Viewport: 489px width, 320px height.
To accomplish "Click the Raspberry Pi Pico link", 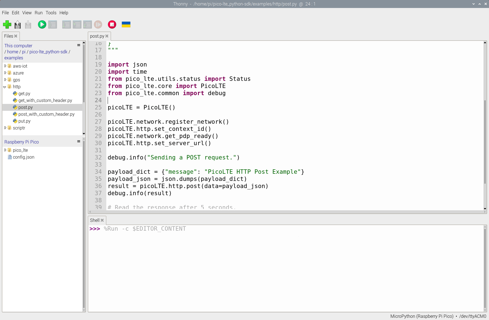I will tap(21, 142).
